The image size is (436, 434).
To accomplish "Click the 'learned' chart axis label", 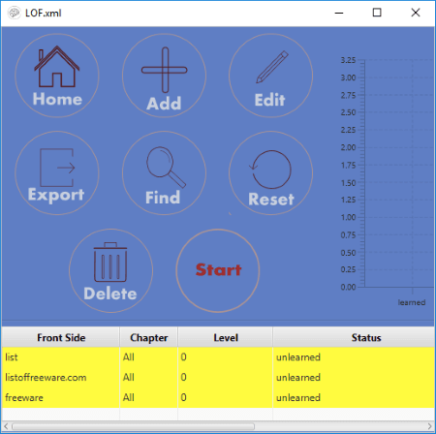I will click(x=412, y=302).
